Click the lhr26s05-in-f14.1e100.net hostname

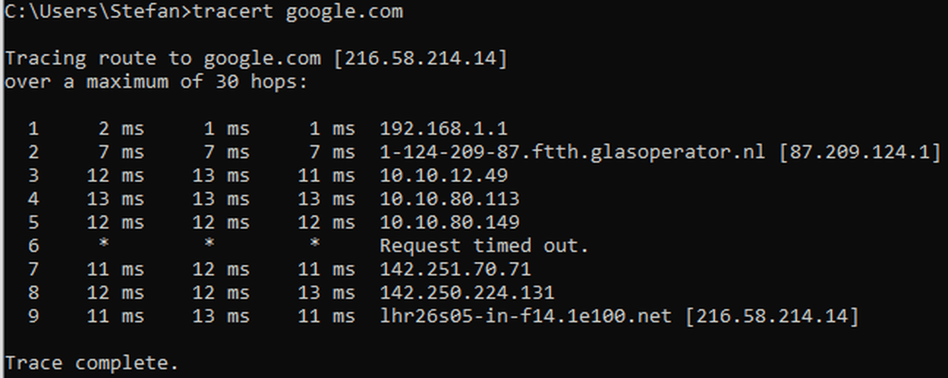[x=525, y=316]
